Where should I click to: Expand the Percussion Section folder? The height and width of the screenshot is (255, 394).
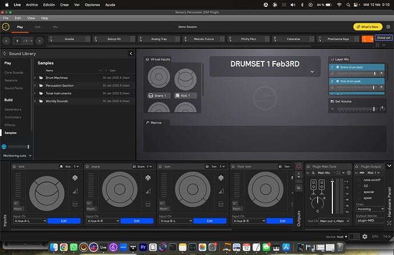35,85
